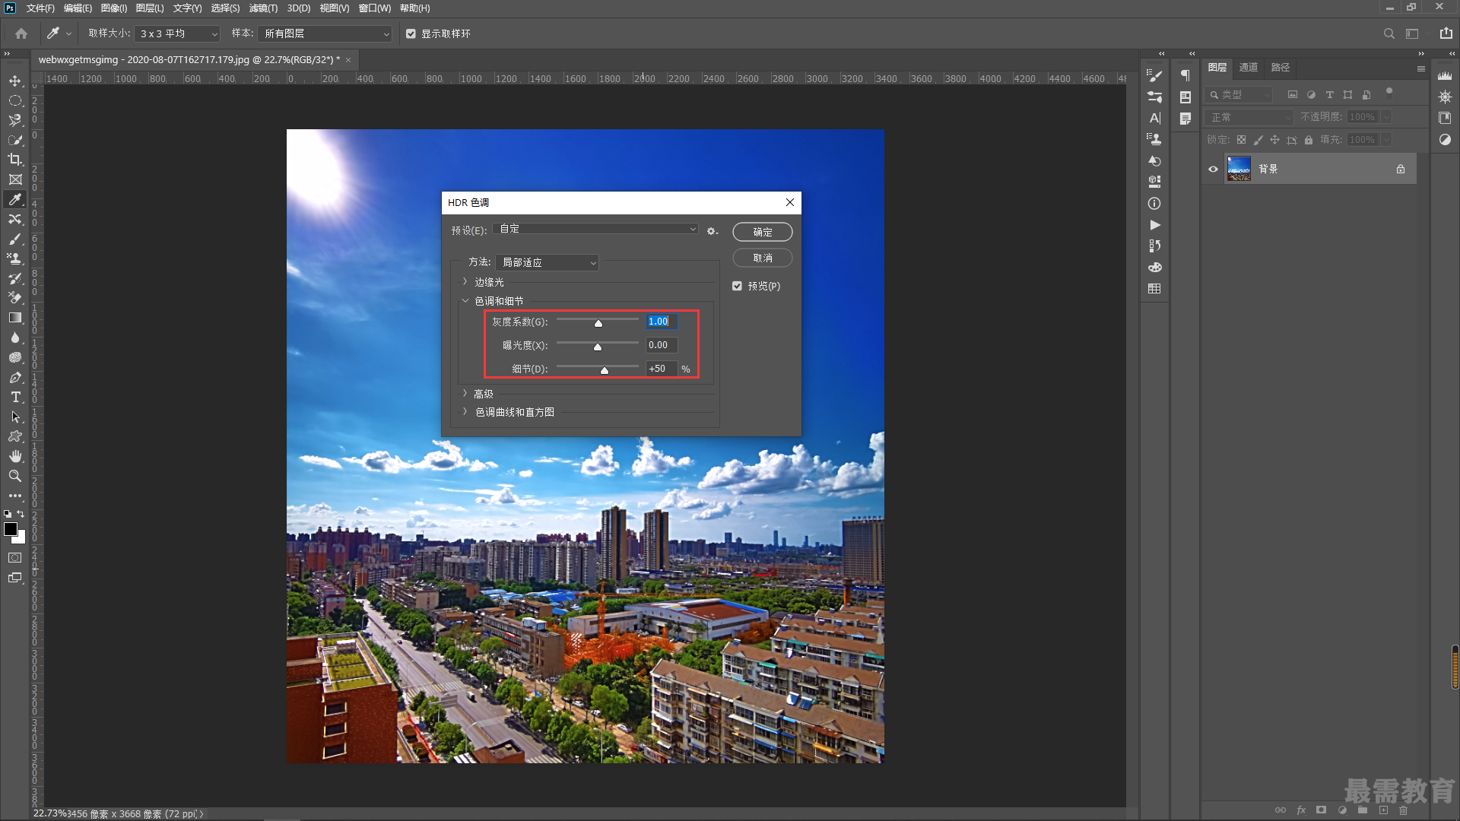The width and height of the screenshot is (1460, 821).
Task: Open the Method Local Adaptation dropdown
Action: tap(547, 262)
